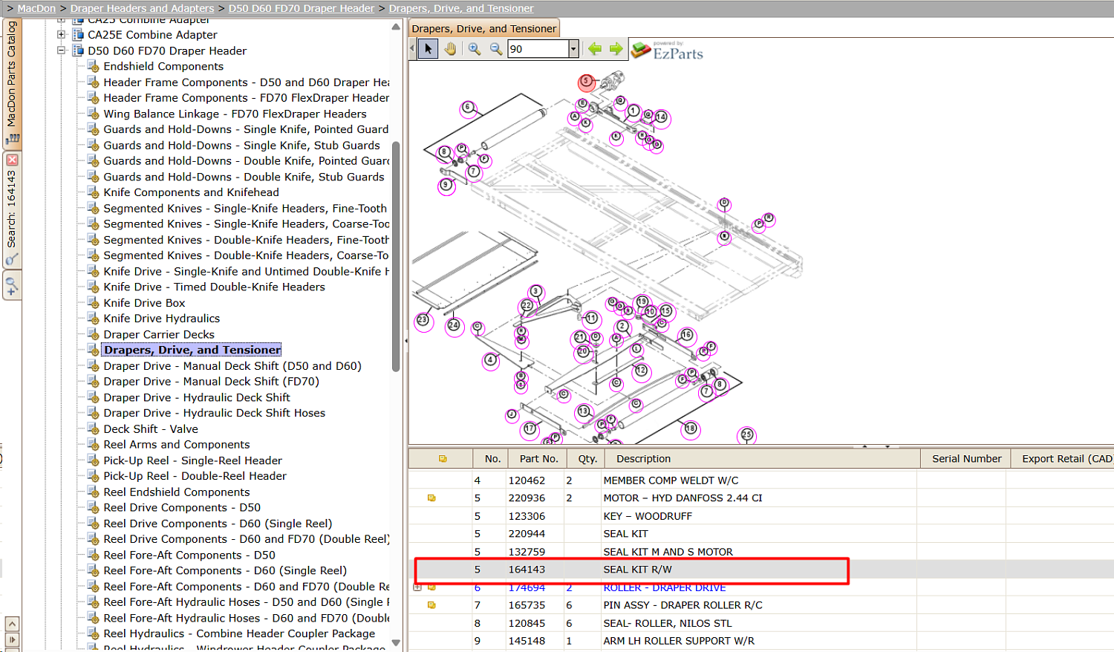Click callout 5 highlighted in red on diagram
The width and height of the screenshot is (1114, 652).
point(586,81)
